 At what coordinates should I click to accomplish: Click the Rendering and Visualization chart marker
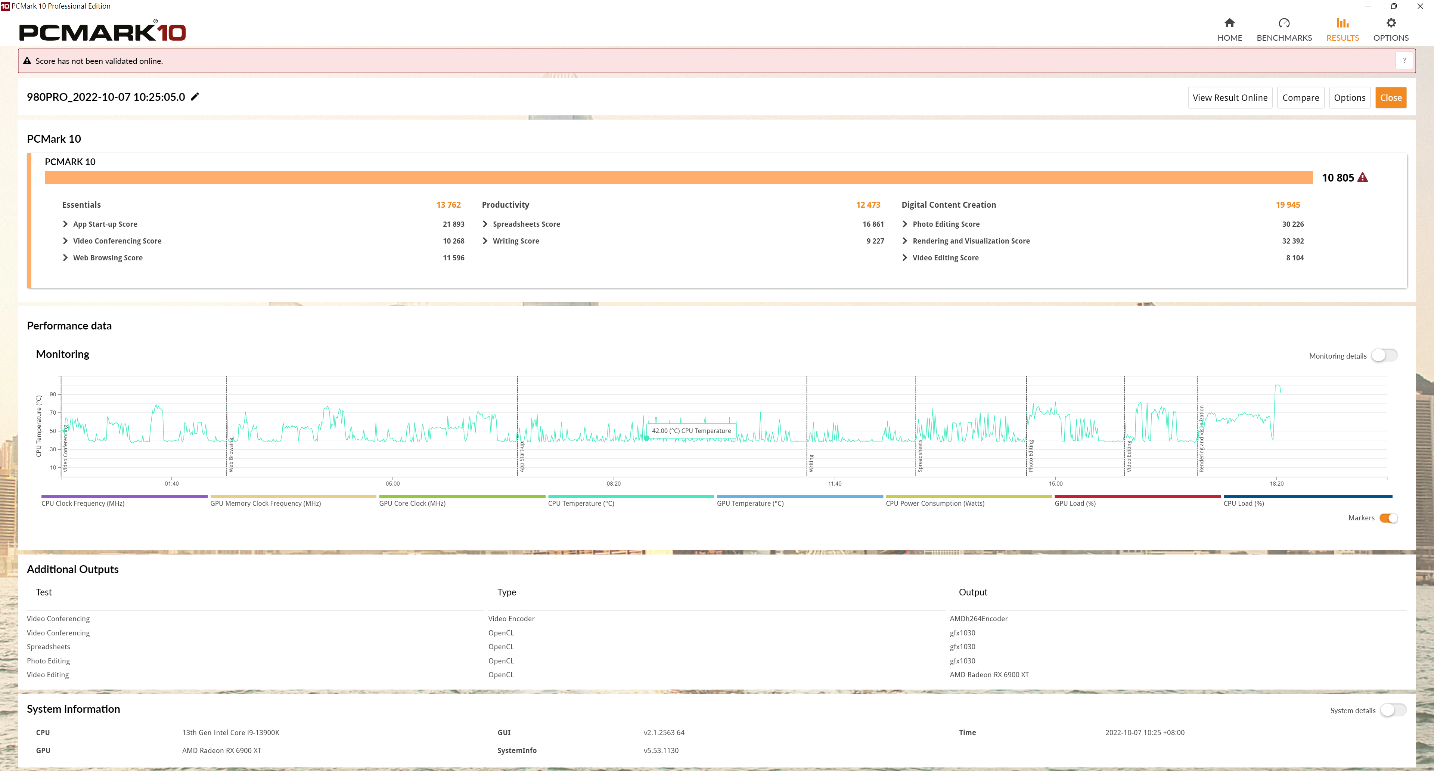(1201, 439)
